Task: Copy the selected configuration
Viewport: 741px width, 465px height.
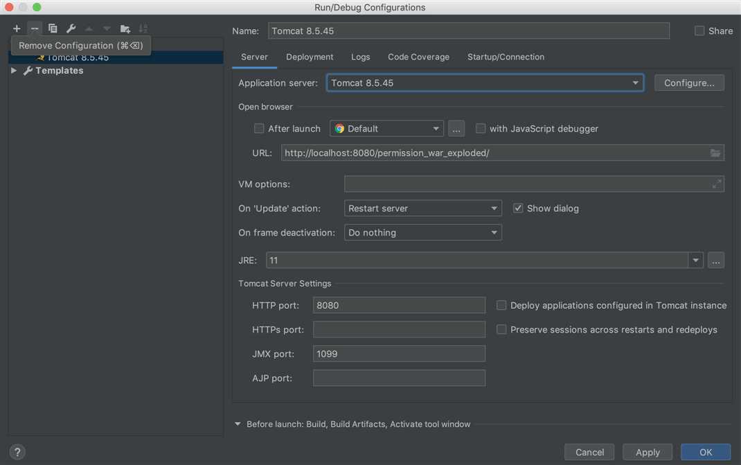Action: coord(53,28)
